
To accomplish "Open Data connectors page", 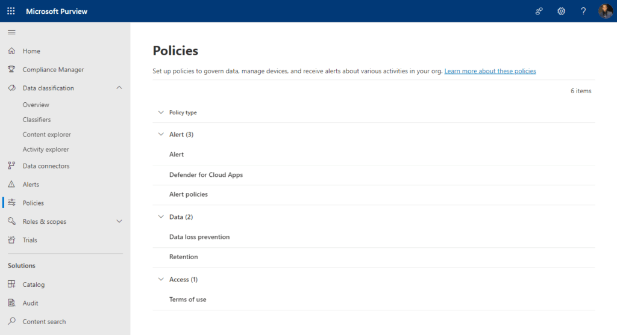I will click(x=46, y=166).
